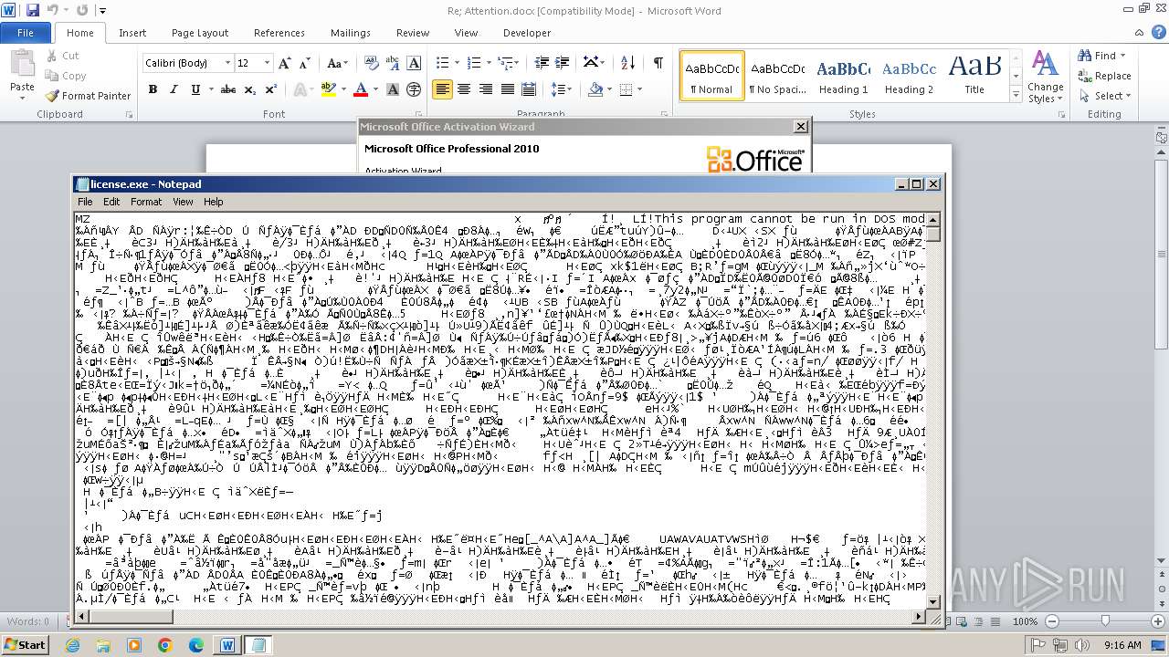Toggle strikethrough text formatting
The height and width of the screenshot is (657, 1169).
[228, 89]
